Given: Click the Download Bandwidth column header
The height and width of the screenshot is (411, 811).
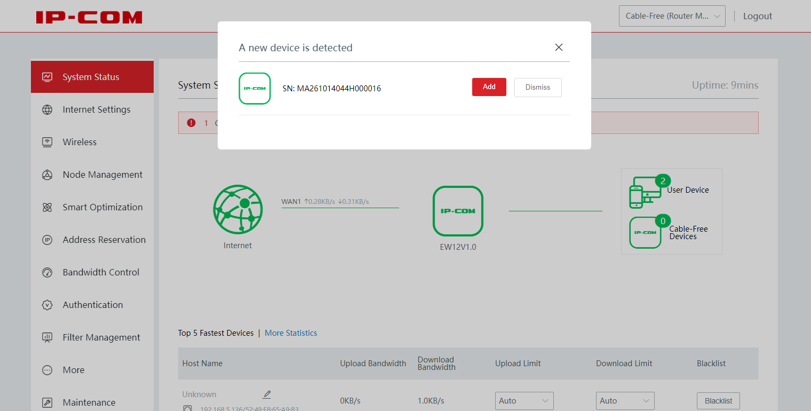Looking at the screenshot, I should click(x=436, y=363).
